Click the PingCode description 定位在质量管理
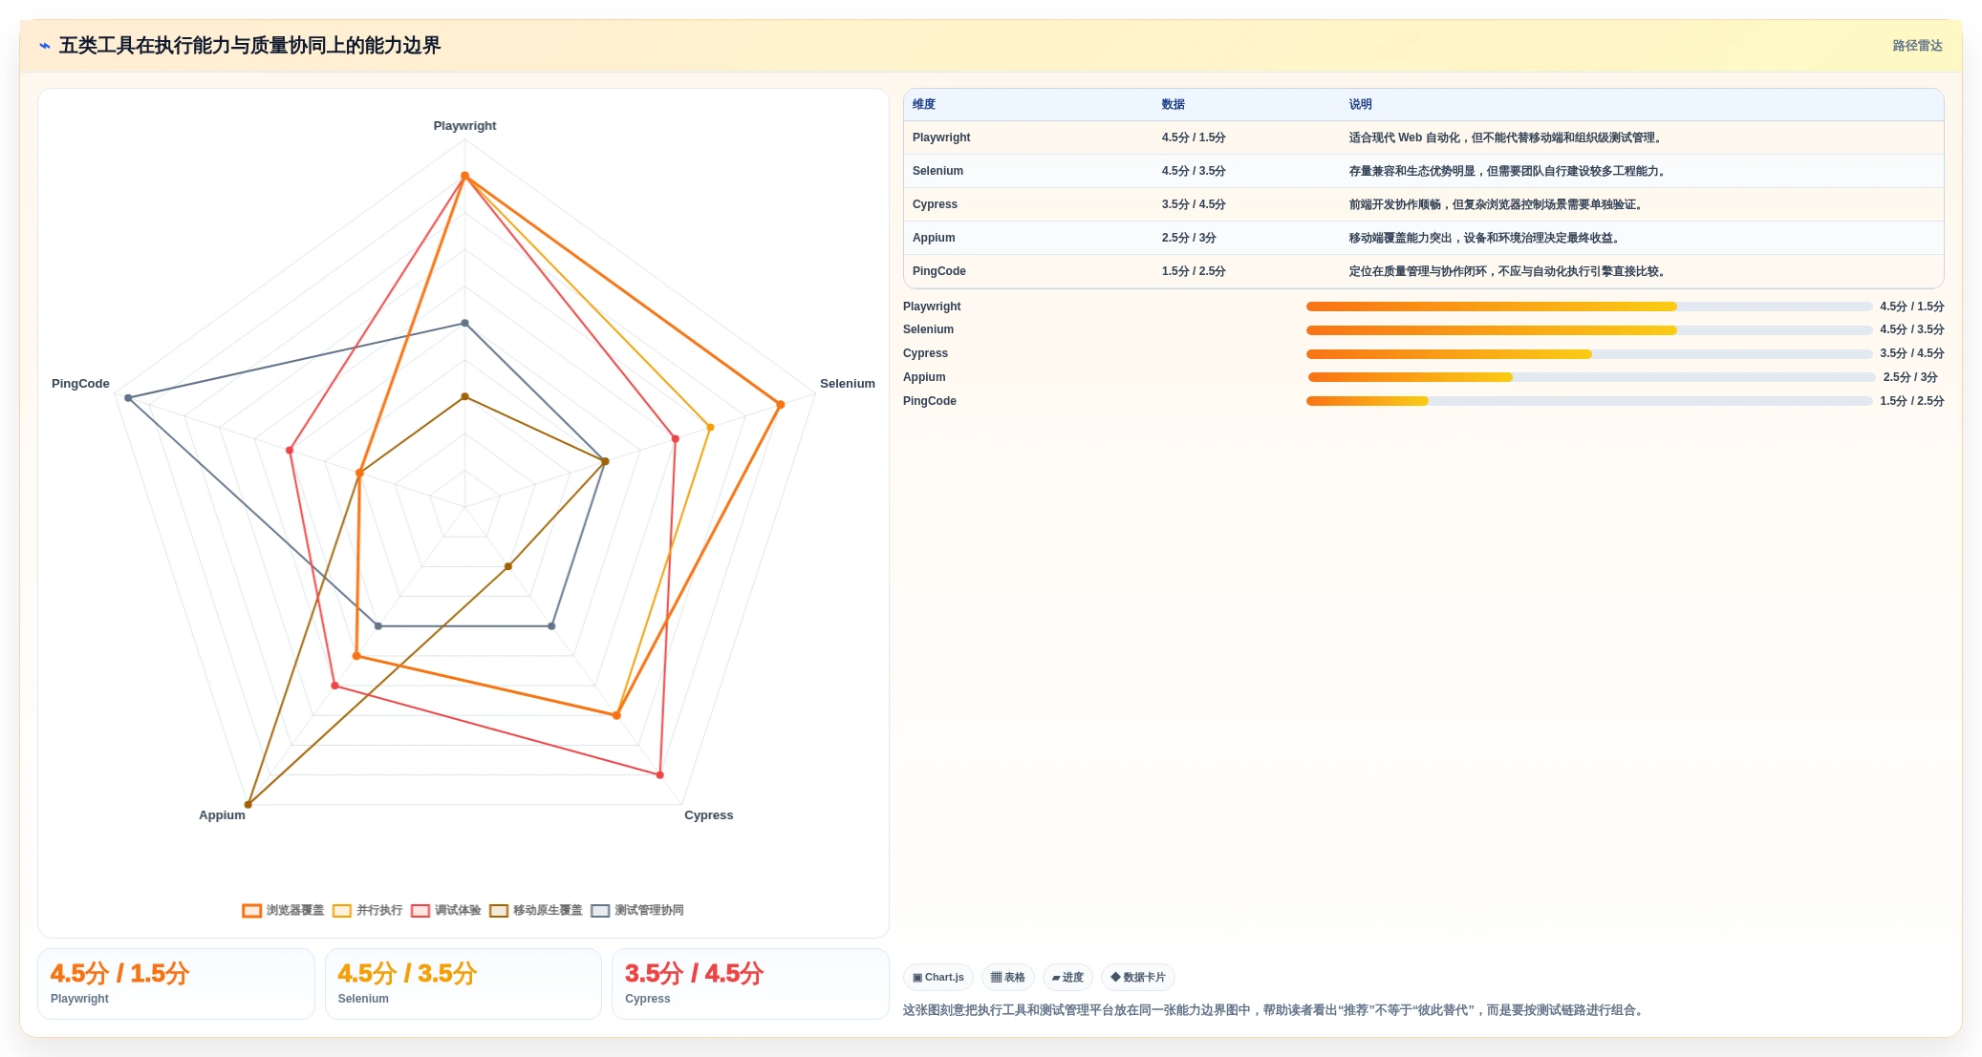 pyautogui.click(x=1509, y=271)
